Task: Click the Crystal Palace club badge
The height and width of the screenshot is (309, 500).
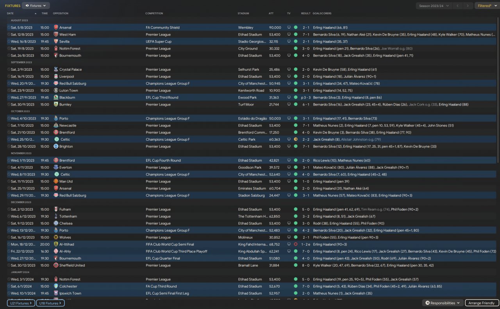Action: pyautogui.click(x=56, y=70)
